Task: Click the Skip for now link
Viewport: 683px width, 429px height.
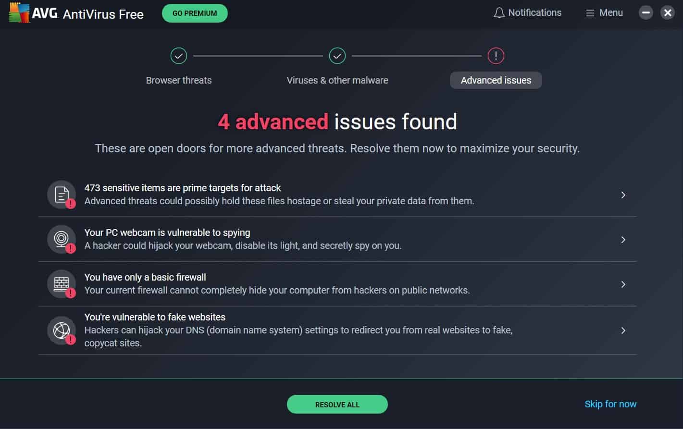Action: tap(610, 404)
